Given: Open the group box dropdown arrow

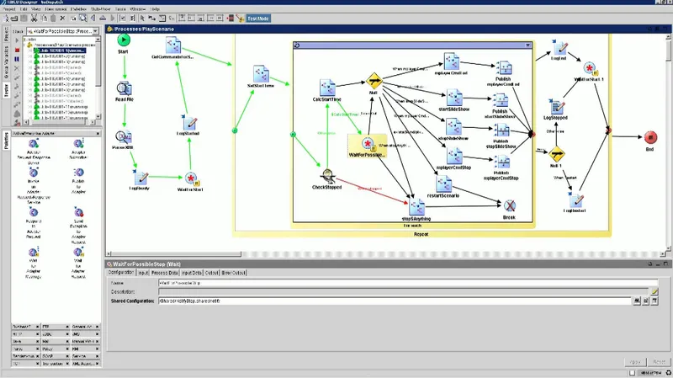Looking at the screenshot, I should point(527,45).
